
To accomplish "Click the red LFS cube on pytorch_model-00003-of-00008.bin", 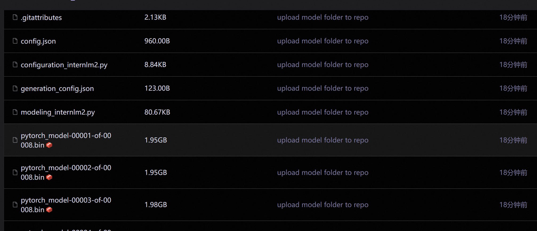I will click(x=49, y=210).
